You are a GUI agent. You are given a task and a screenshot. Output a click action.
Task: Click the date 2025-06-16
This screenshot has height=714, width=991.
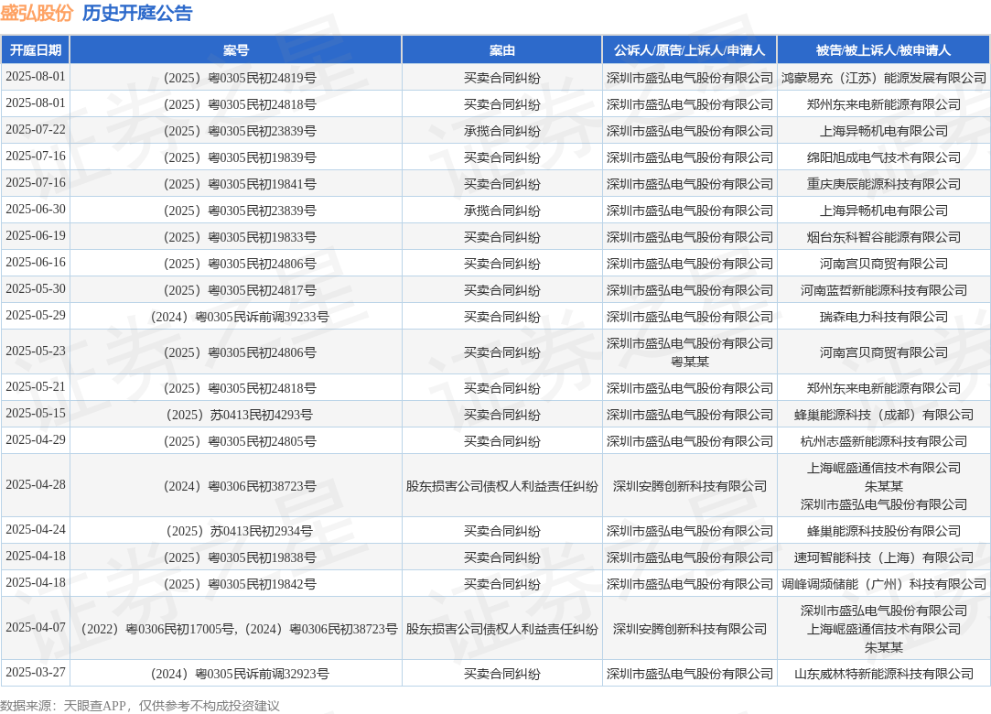[x=36, y=263]
